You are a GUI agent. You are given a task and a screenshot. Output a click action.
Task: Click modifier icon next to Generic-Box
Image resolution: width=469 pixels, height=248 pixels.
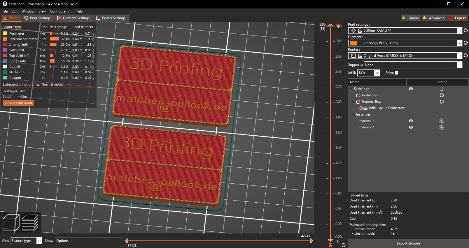click(x=358, y=102)
